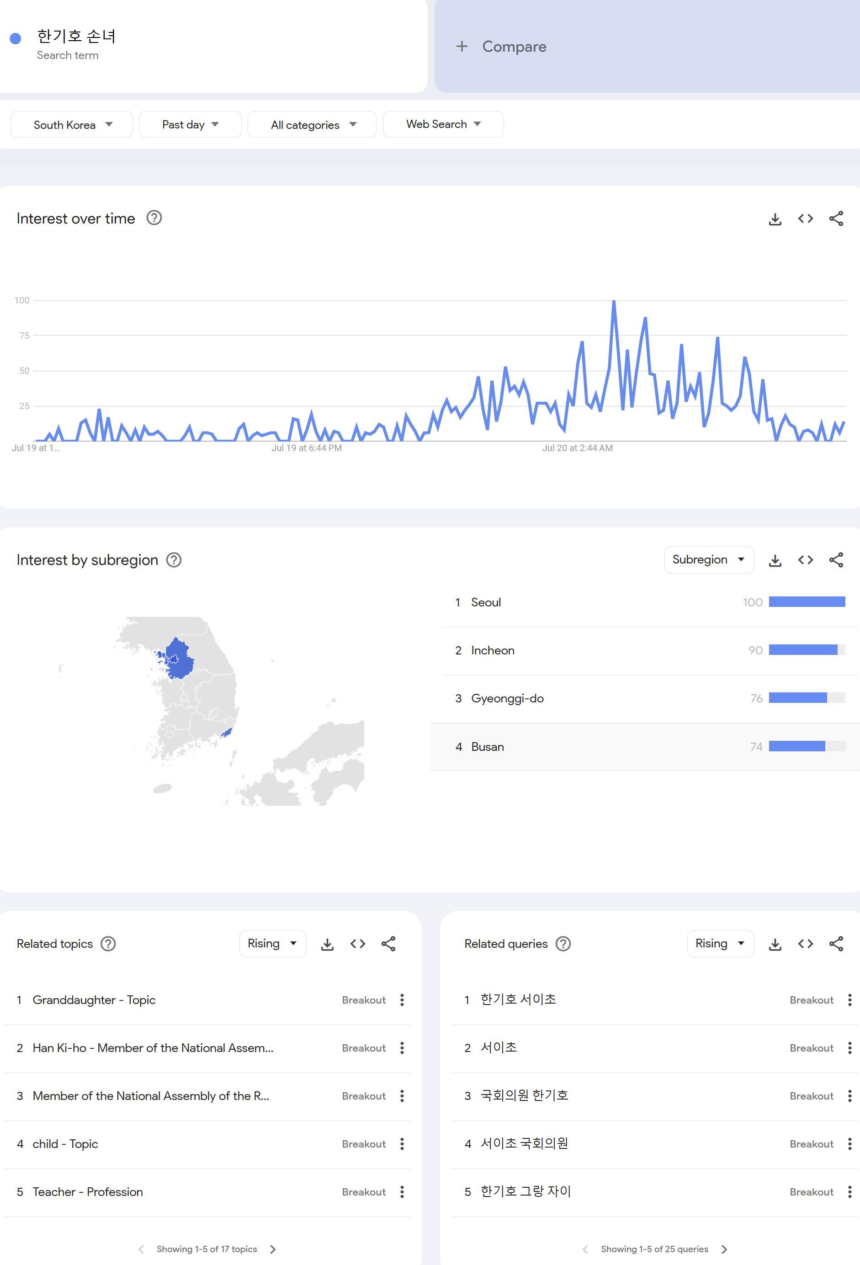
Task: Click the blue search term color dot
Action: coord(16,39)
